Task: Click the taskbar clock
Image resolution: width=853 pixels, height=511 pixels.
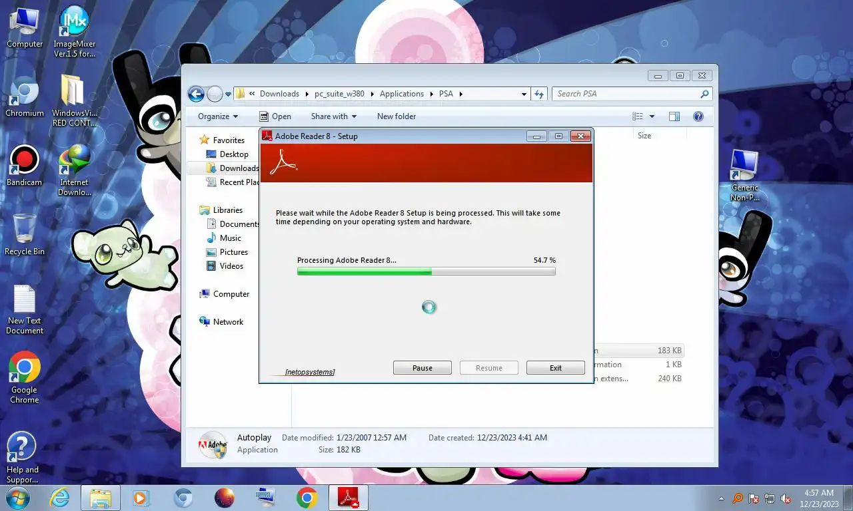Action: 820,498
